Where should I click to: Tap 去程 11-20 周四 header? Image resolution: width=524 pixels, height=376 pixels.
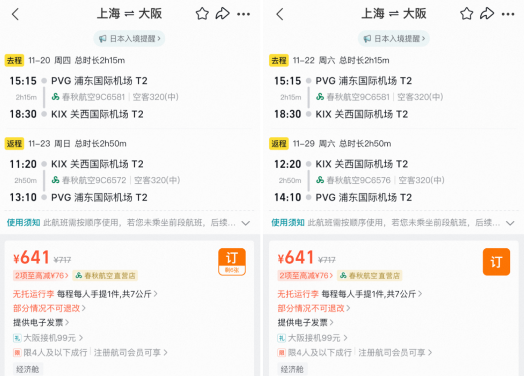(x=65, y=61)
